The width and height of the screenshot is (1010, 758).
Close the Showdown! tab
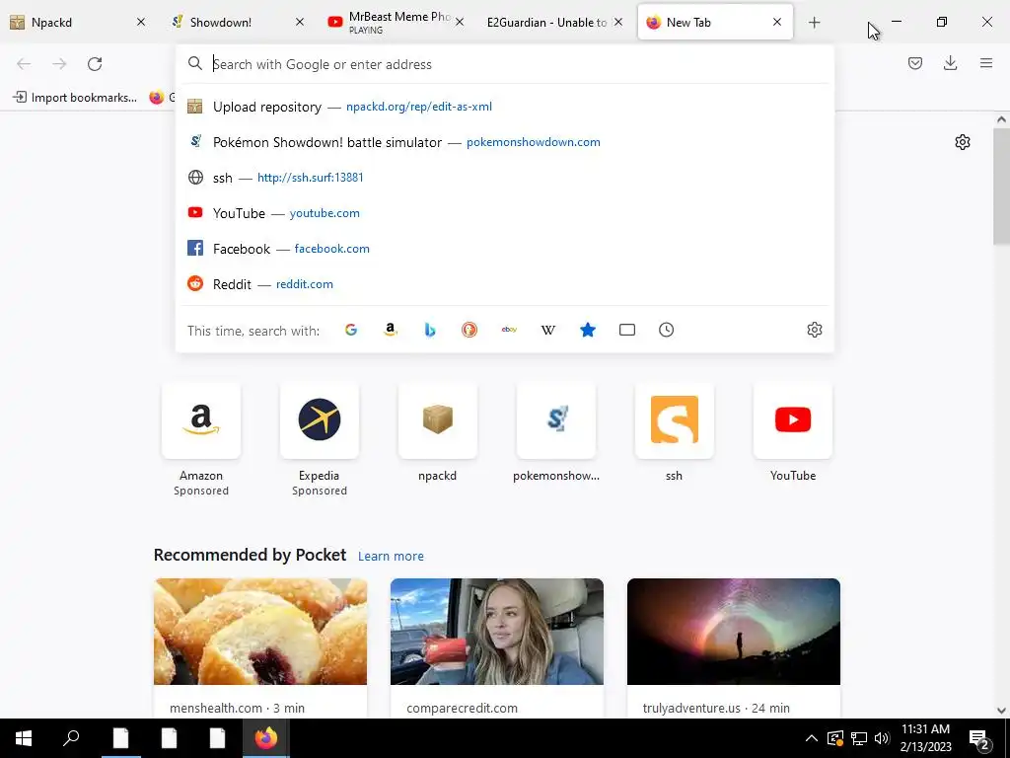[300, 22]
